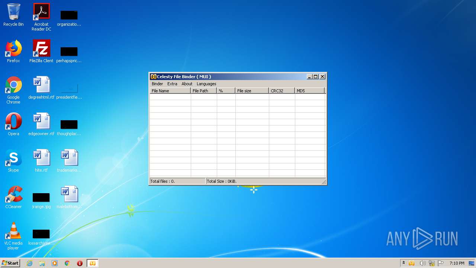Click the 'Total files : 0.' status text
The image size is (476, 268).
click(x=162, y=181)
